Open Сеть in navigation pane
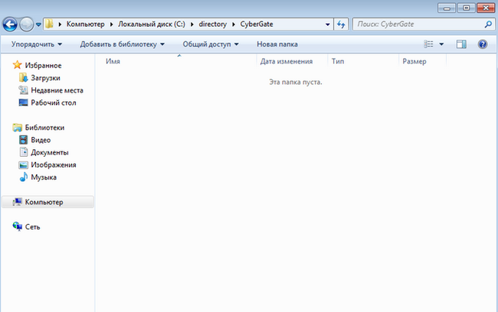The image size is (498, 312). (x=32, y=227)
